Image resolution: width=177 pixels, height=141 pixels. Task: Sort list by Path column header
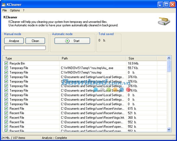[x=93, y=58]
